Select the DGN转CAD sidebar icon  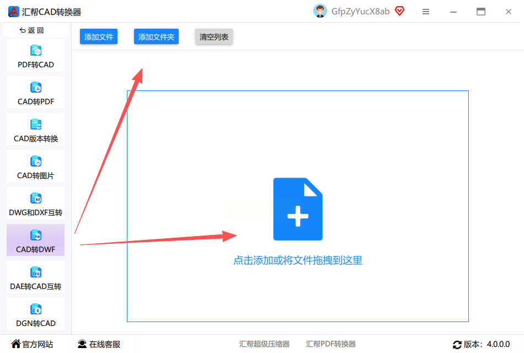36,309
